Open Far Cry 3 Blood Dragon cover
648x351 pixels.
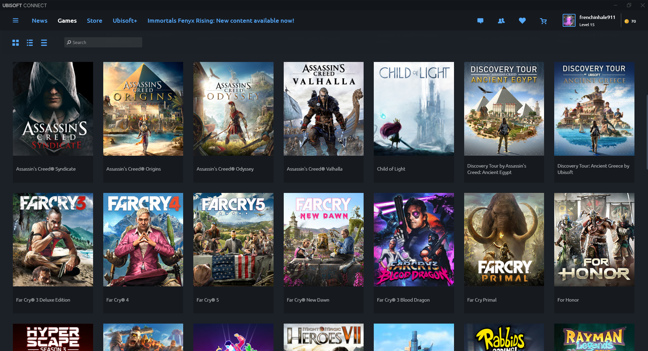pos(414,240)
